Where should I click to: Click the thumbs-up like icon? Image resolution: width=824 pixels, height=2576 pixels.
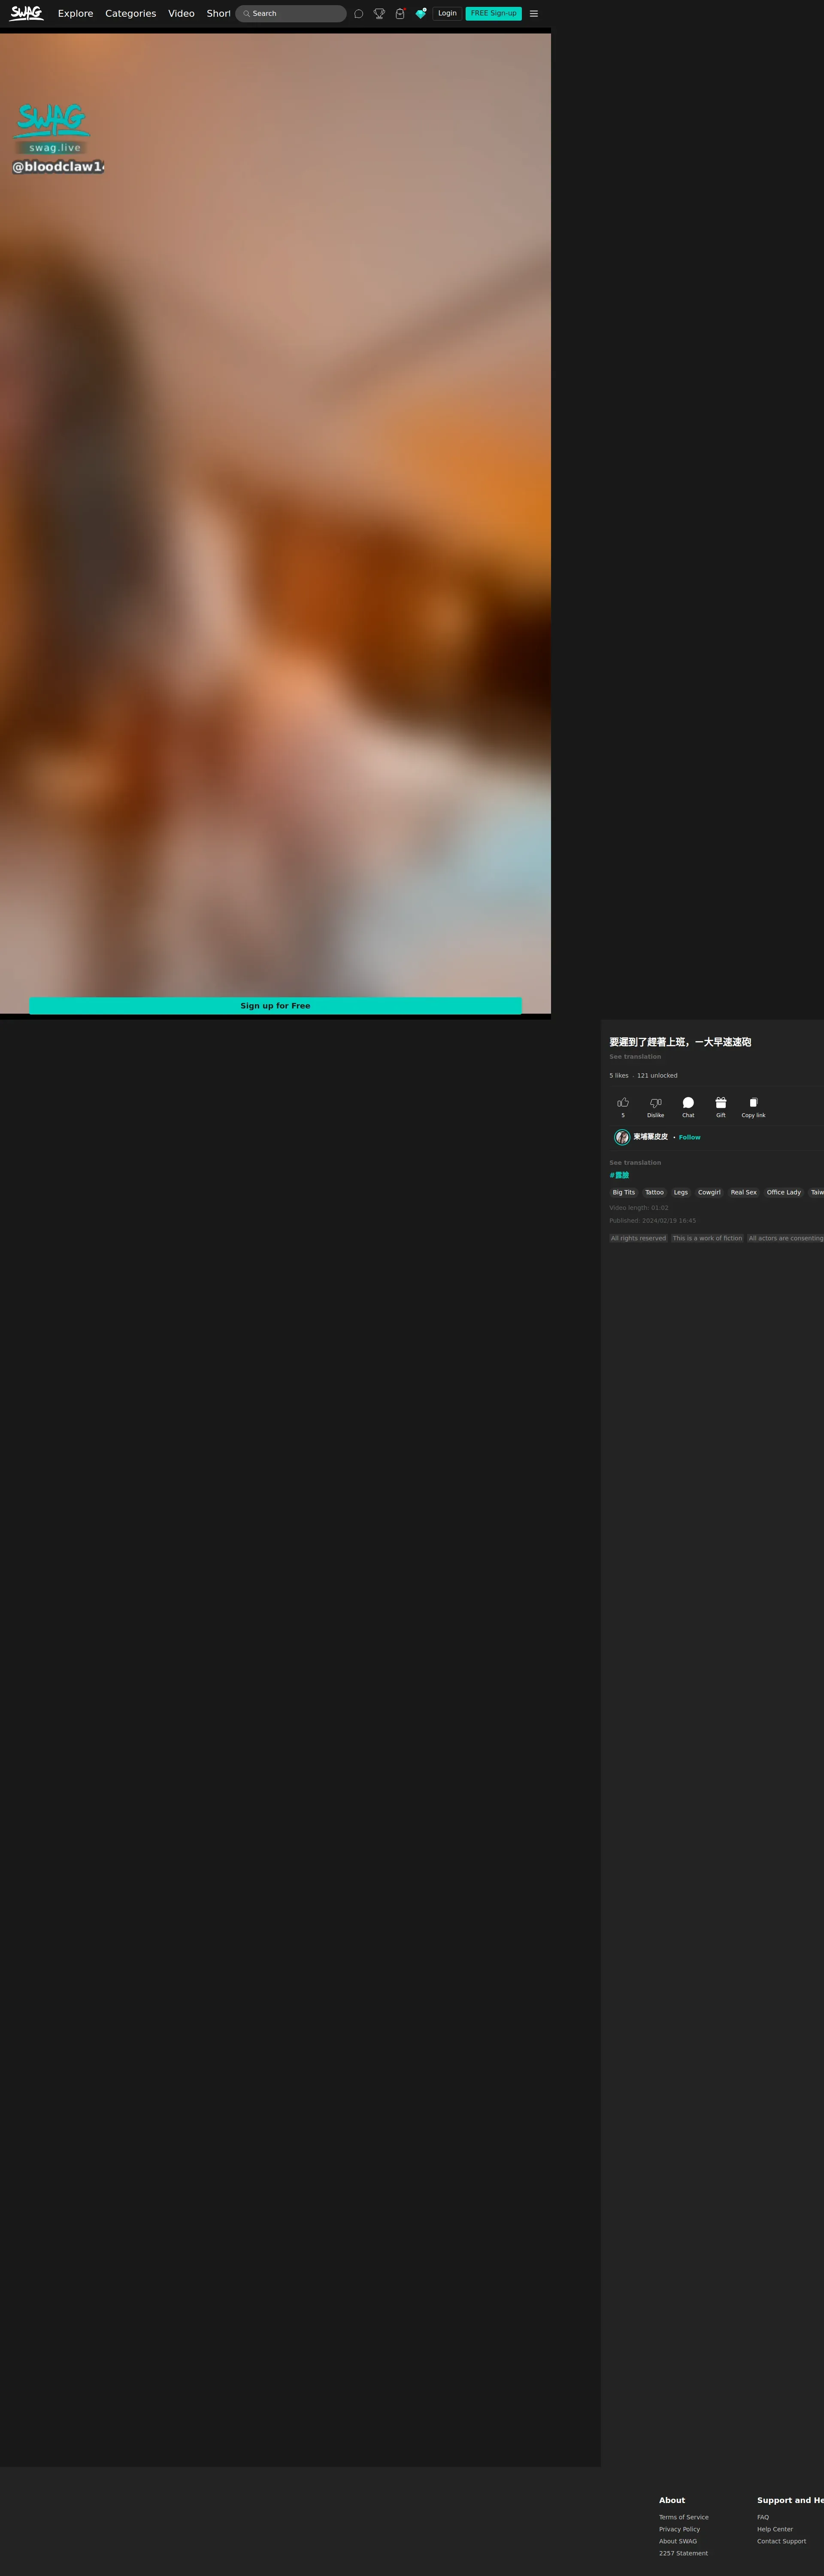(x=623, y=1103)
